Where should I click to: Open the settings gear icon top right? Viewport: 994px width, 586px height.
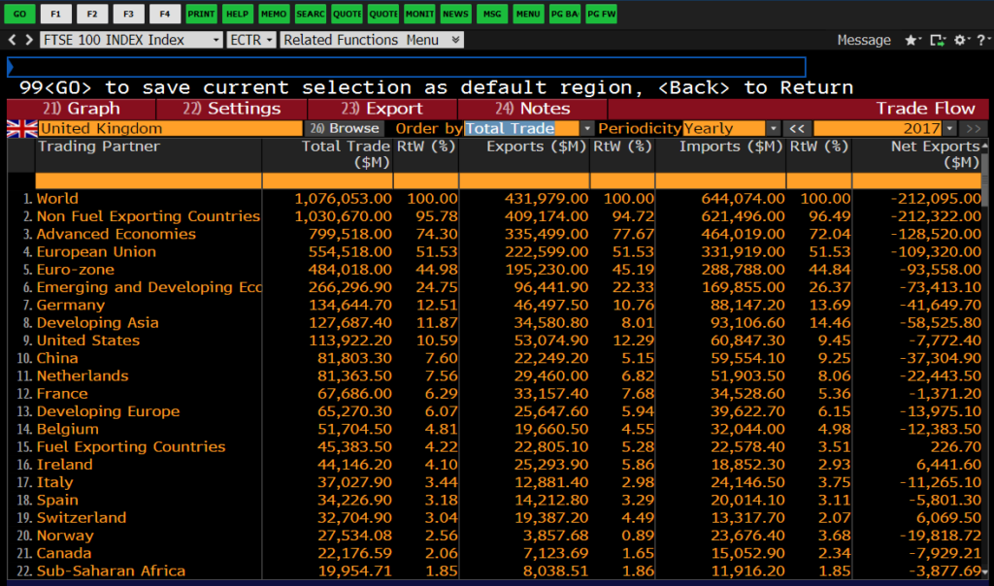959,41
